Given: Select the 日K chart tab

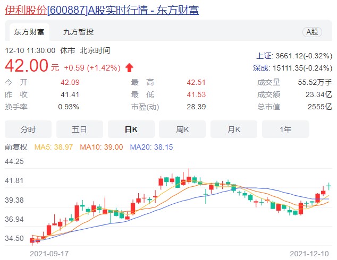Looking at the screenshot, I should pos(131,129).
